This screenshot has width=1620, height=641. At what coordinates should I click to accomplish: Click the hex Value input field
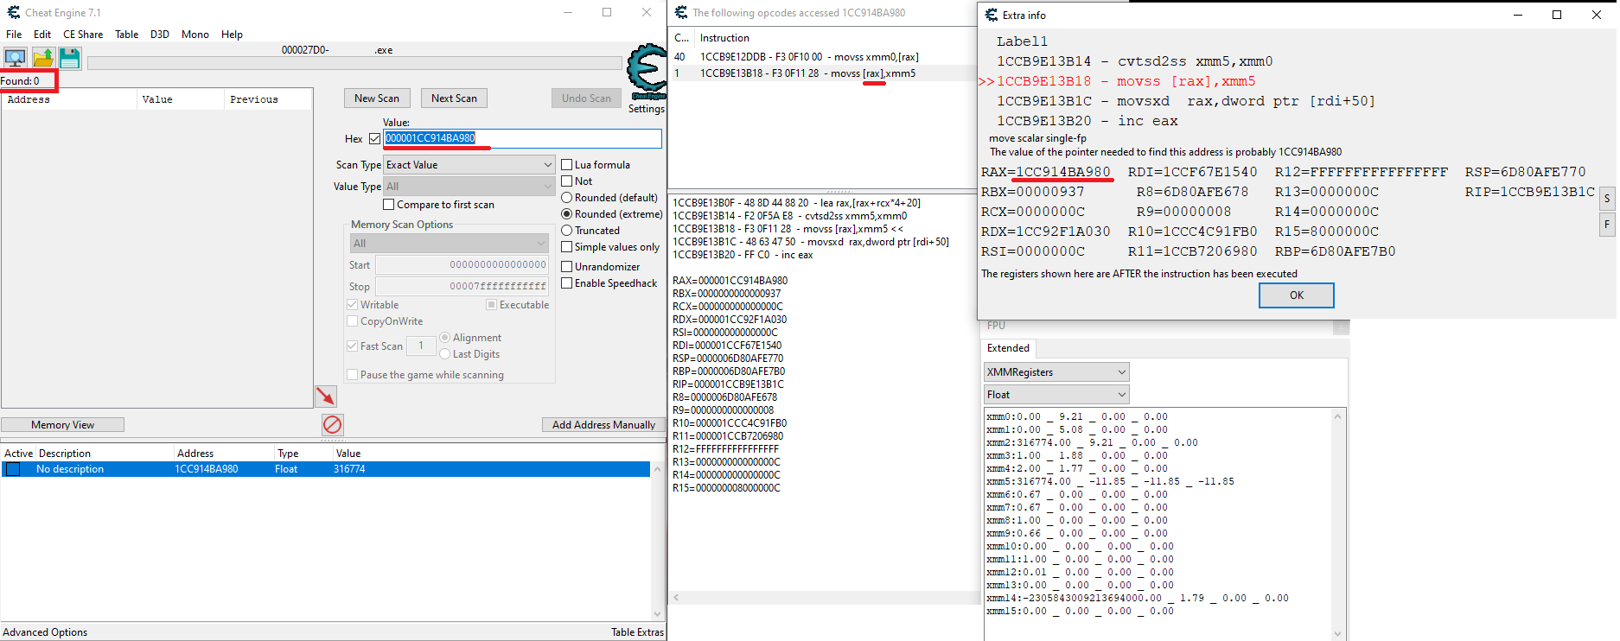pos(521,138)
